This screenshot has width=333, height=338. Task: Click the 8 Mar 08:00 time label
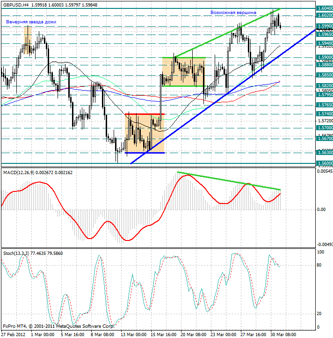coord(102,335)
